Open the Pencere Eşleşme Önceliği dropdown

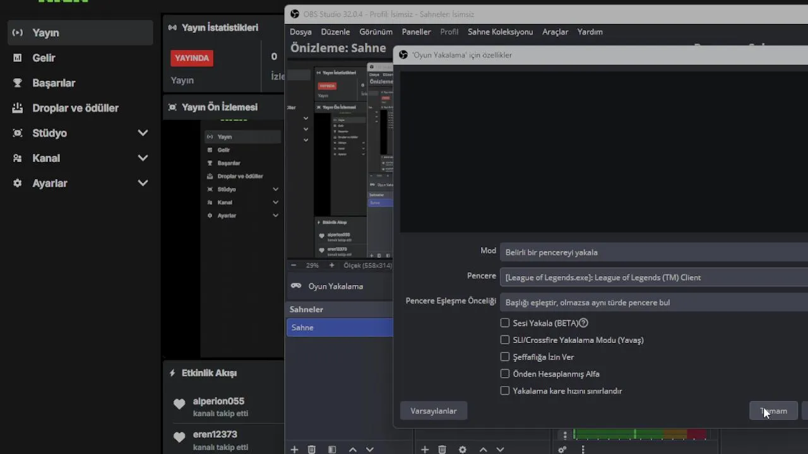654,303
